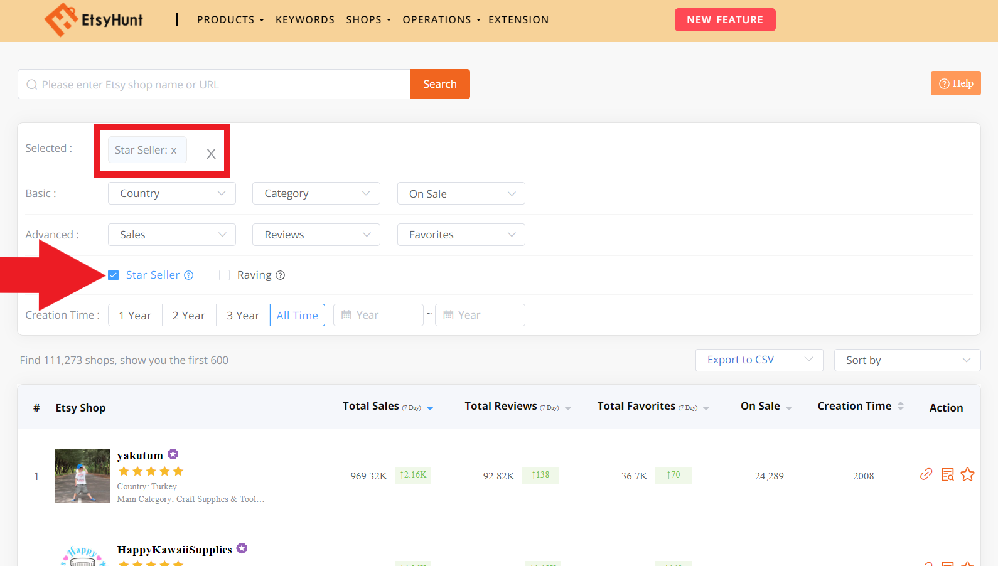Viewport: 998px width, 566px height.
Task: Open the yakutum shop name link
Action: 140,456
